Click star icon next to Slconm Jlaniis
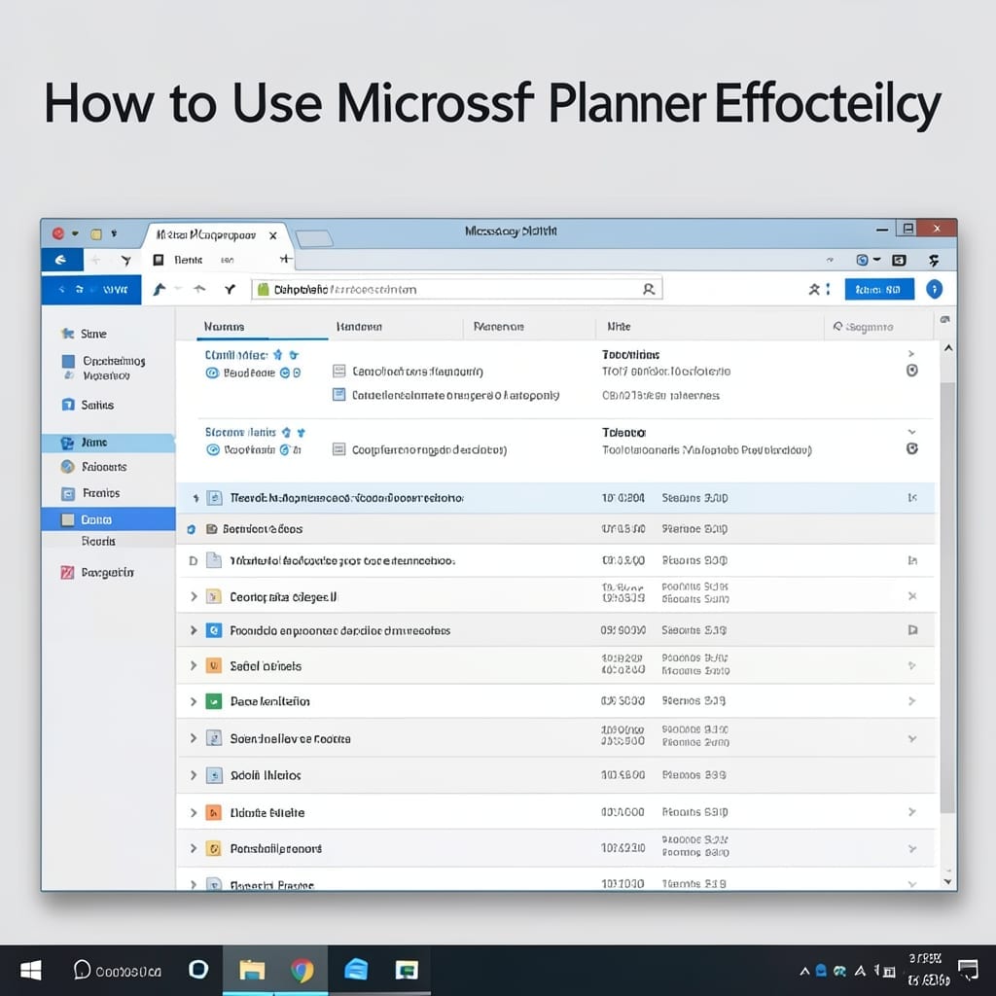 (x=287, y=433)
